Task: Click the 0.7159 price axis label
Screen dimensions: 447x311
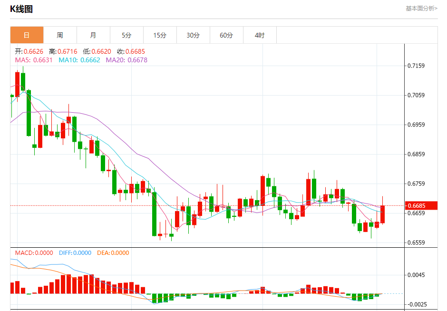Action: [x=416, y=66]
